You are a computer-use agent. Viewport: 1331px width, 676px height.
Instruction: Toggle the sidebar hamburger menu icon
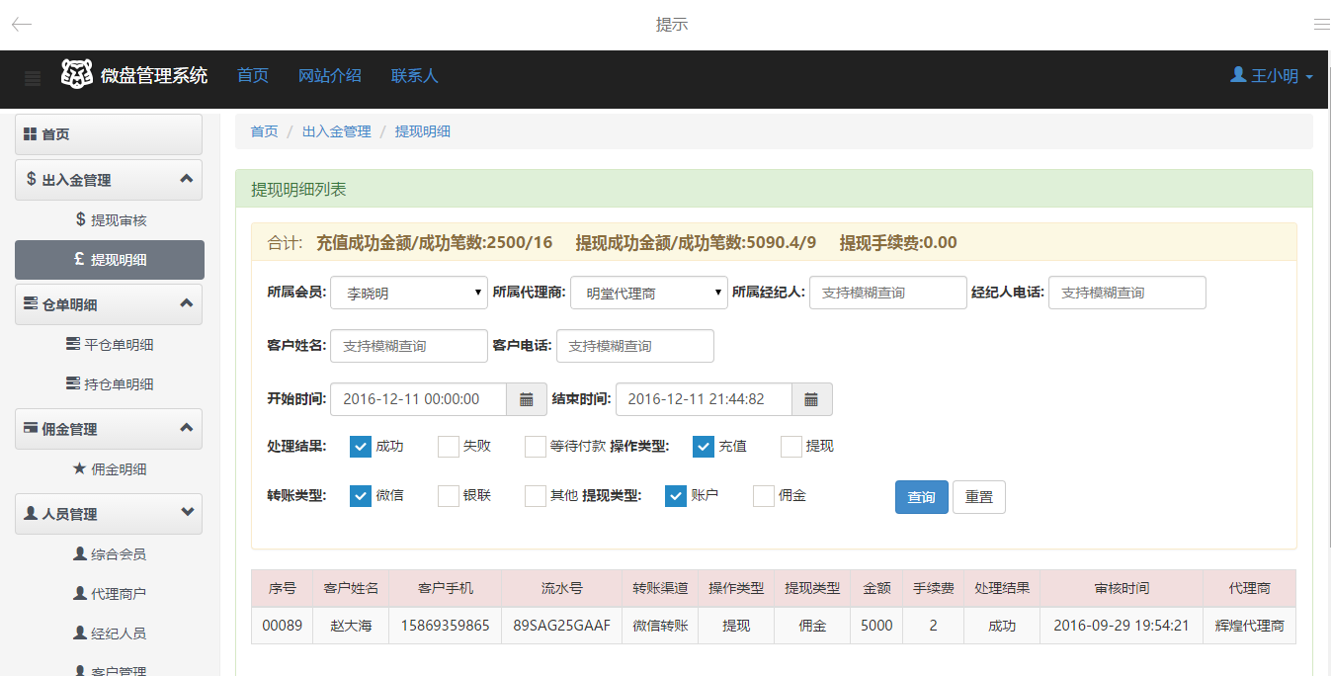pyautogui.click(x=33, y=79)
